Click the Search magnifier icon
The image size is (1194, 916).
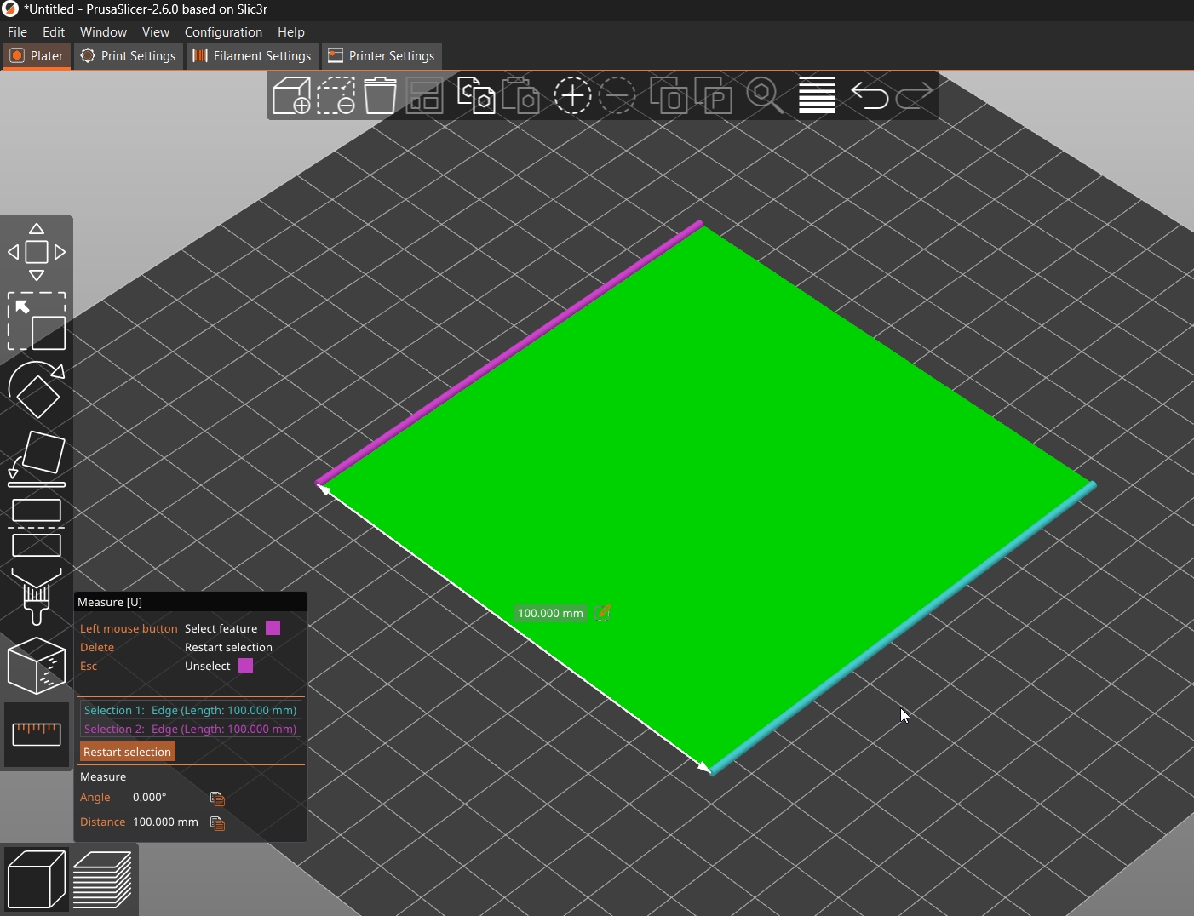[765, 95]
